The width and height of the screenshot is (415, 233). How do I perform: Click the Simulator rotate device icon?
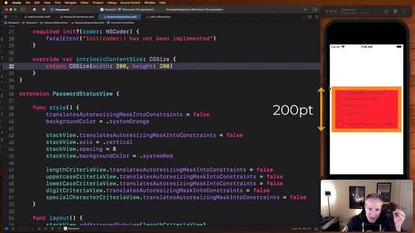pos(404,12)
